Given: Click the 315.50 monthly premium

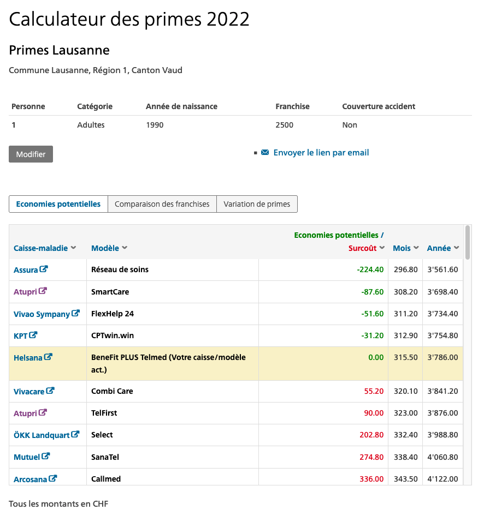Looking at the screenshot, I should (406, 357).
